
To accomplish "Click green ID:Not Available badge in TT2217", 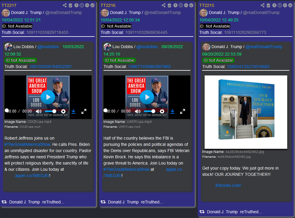I will click(21, 60).
